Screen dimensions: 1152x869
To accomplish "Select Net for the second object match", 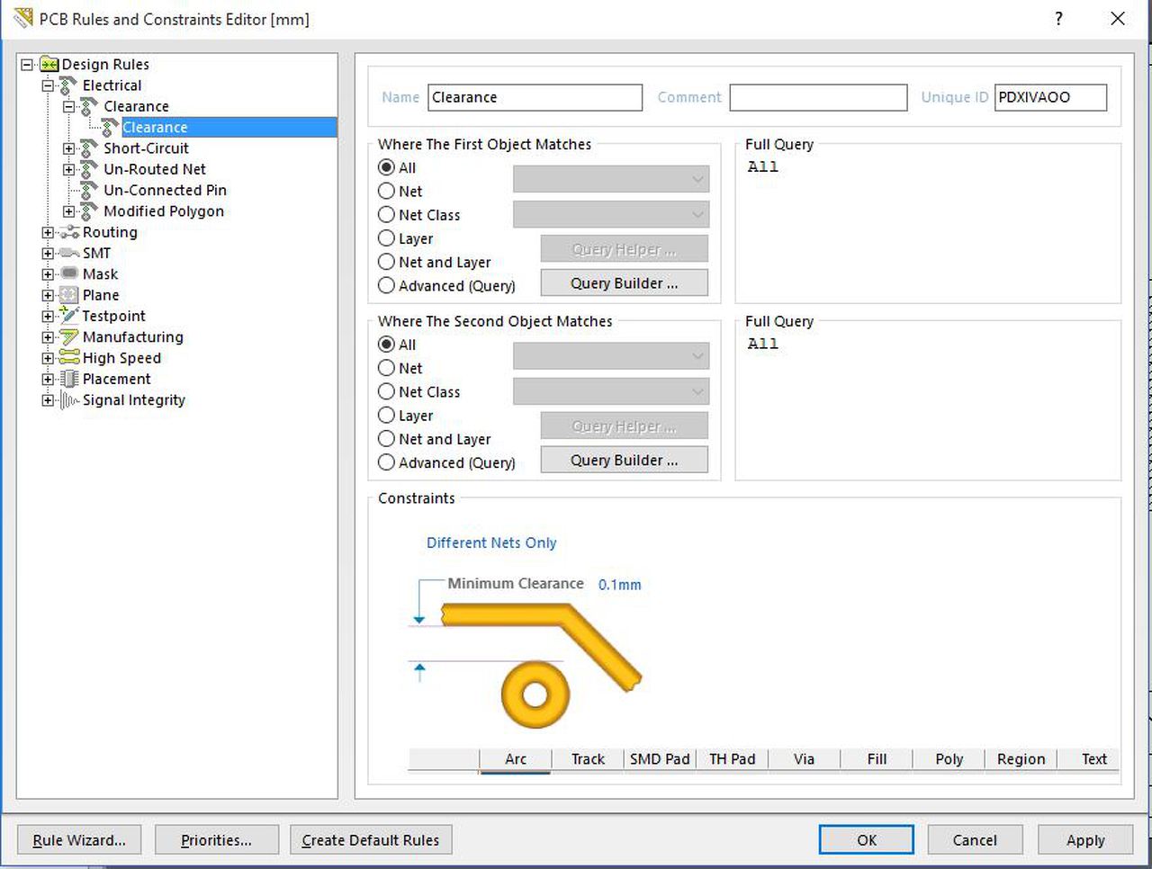I will point(387,368).
